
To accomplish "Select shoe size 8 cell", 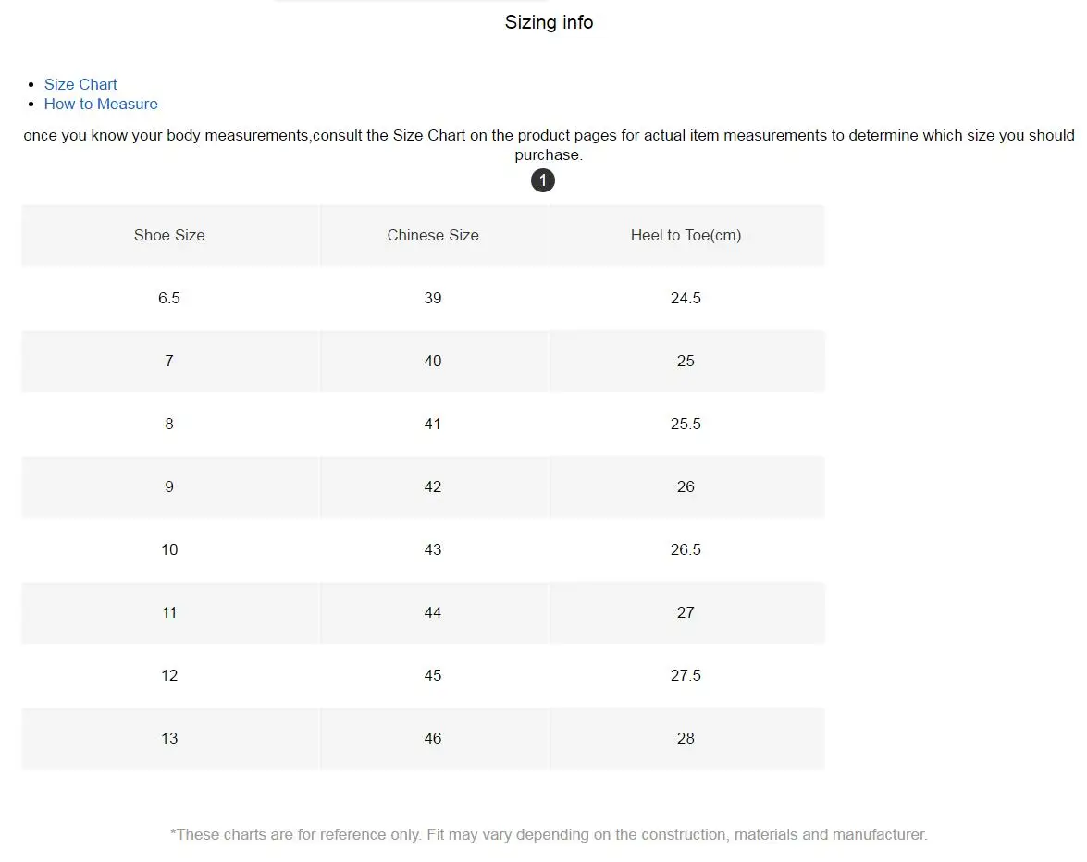I will pos(169,424).
